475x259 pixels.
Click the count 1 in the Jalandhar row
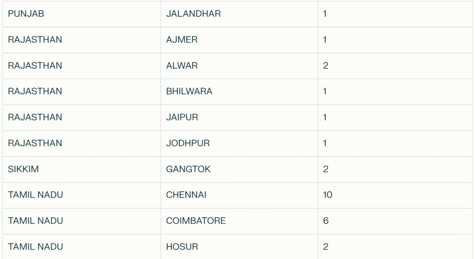click(395, 14)
